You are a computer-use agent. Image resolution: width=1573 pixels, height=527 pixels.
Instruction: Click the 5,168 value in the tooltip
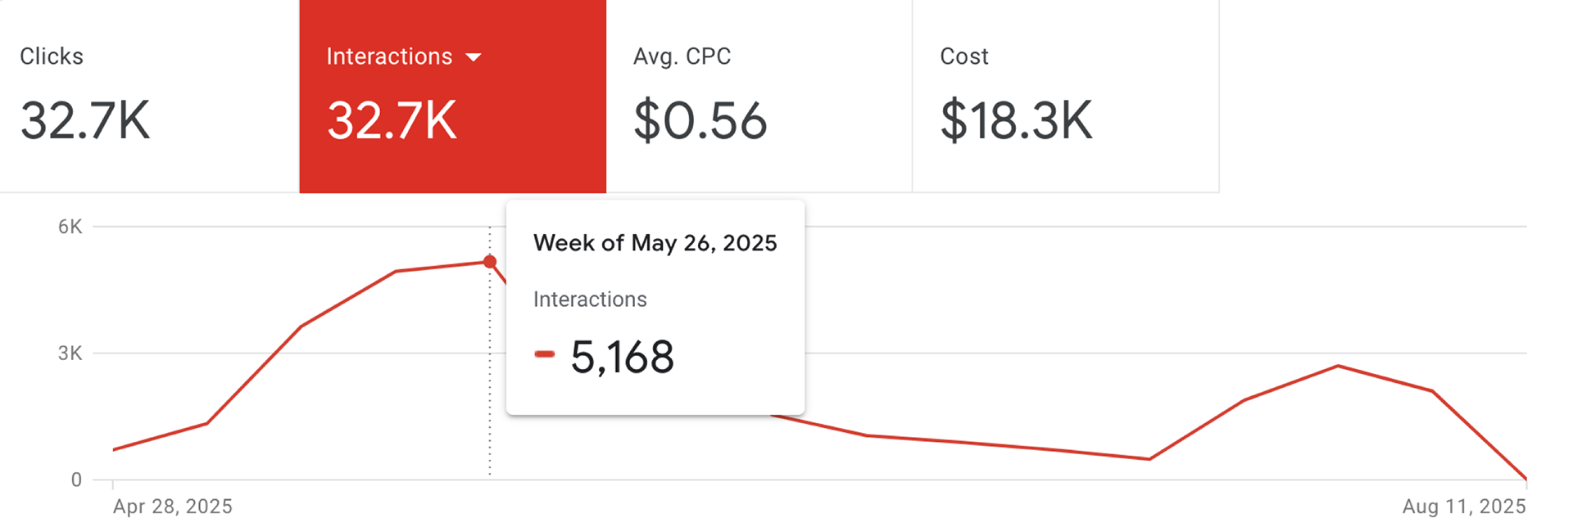pyautogui.click(x=622, y=357)
